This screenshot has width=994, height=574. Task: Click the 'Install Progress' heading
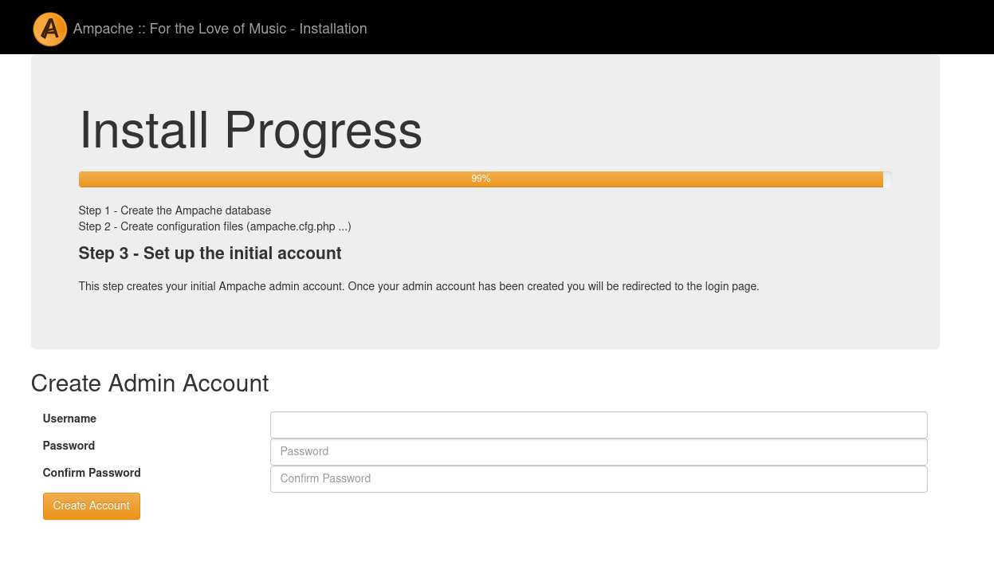[x=250, y=130]
